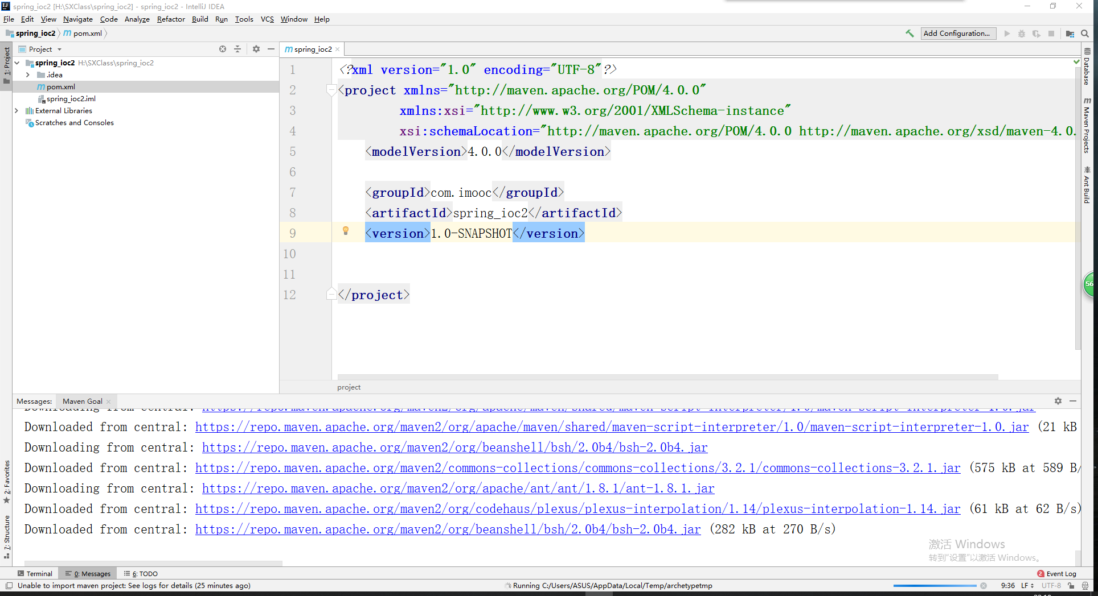Open the Maven Projects tool window
1098x596 pixels.
point(1087,125)
